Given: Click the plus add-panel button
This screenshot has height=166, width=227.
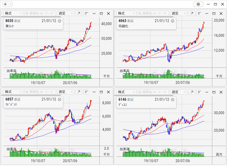Looking at the screenshot, I should [x=5, y=4].
